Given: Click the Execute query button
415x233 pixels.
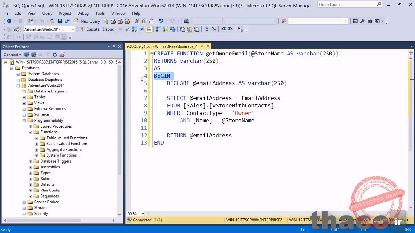Looking at the screenshot, I should [90, 29].
